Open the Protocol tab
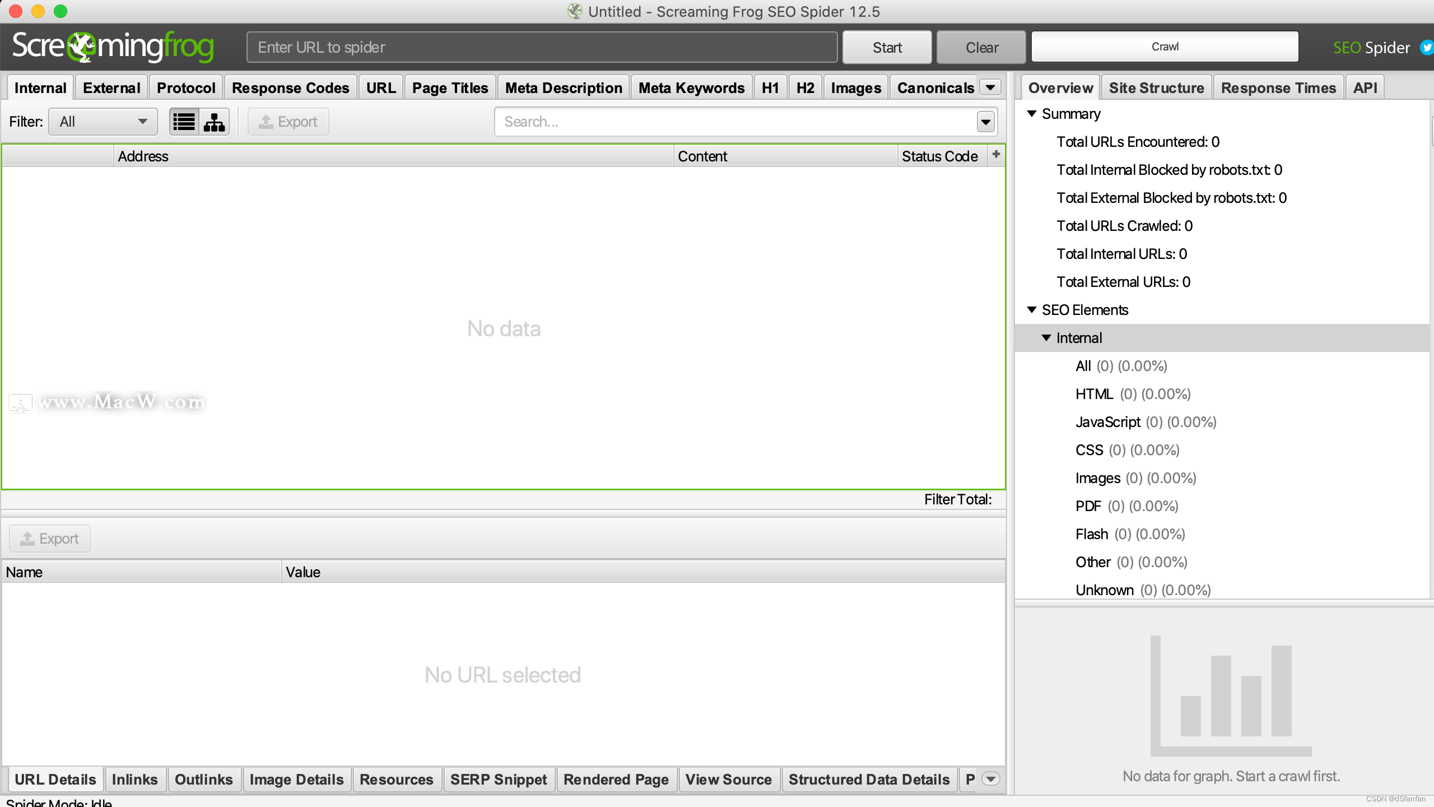The height and width of the screenshot is (807, 1434). (186, 88)
